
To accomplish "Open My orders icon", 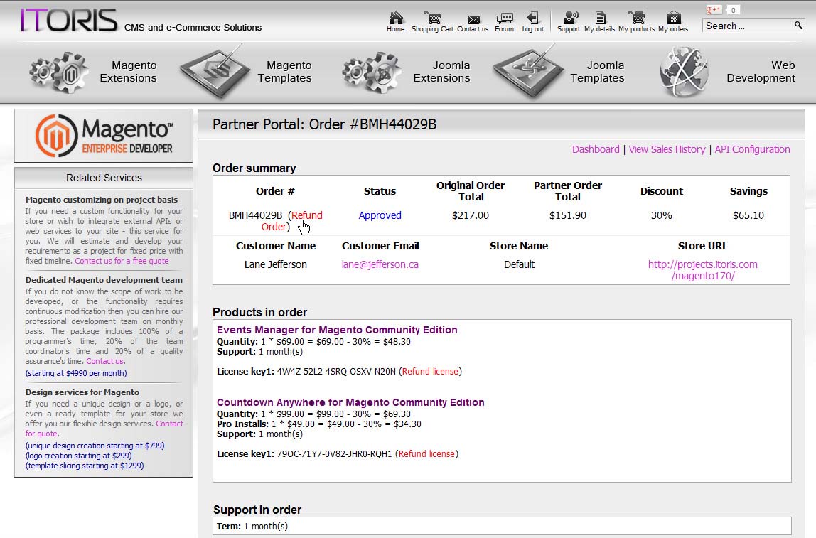I will tap(674, 18).
